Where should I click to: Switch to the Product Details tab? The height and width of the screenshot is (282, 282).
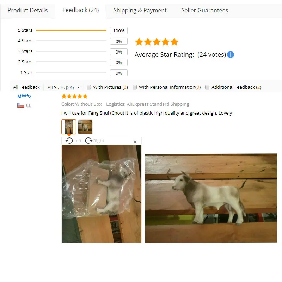(28, 11)
